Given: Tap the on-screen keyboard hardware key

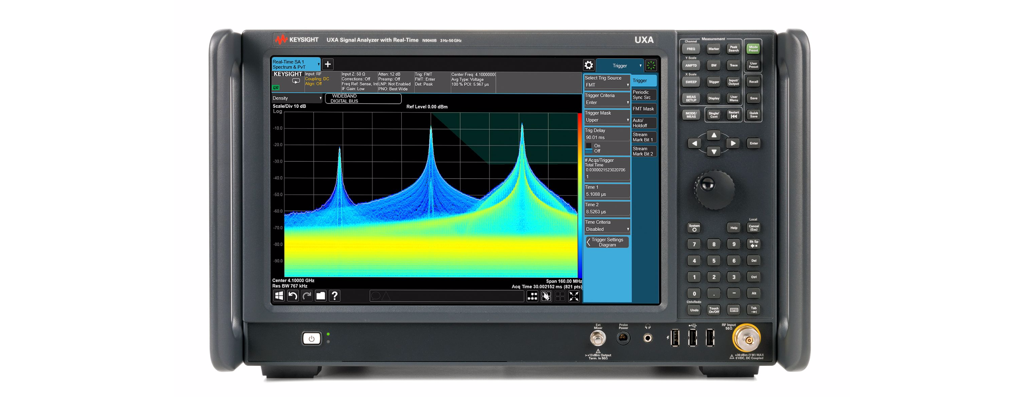Looking at the screenshot, I should 733,310.
